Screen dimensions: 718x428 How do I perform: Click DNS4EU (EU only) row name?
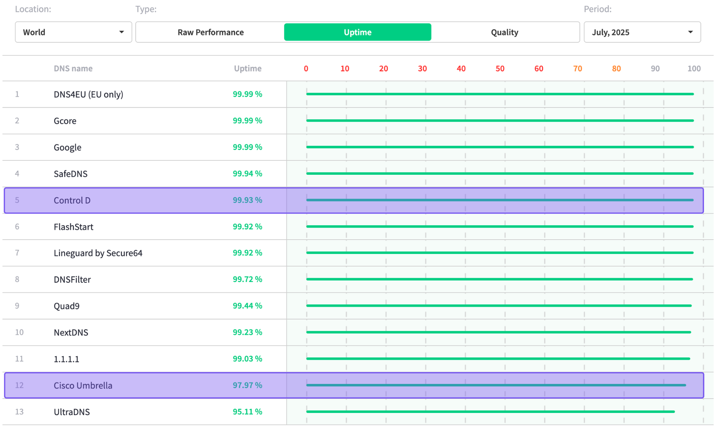(x=88, y=94)
